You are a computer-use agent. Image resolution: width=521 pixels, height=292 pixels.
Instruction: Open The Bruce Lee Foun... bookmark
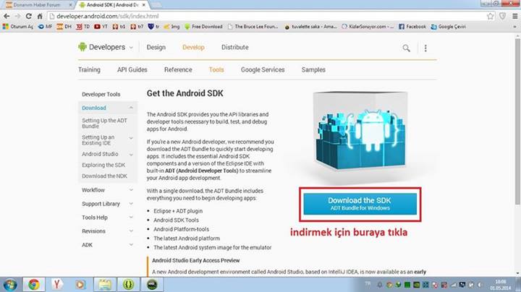pyautogui.click(x=253, y=27)
